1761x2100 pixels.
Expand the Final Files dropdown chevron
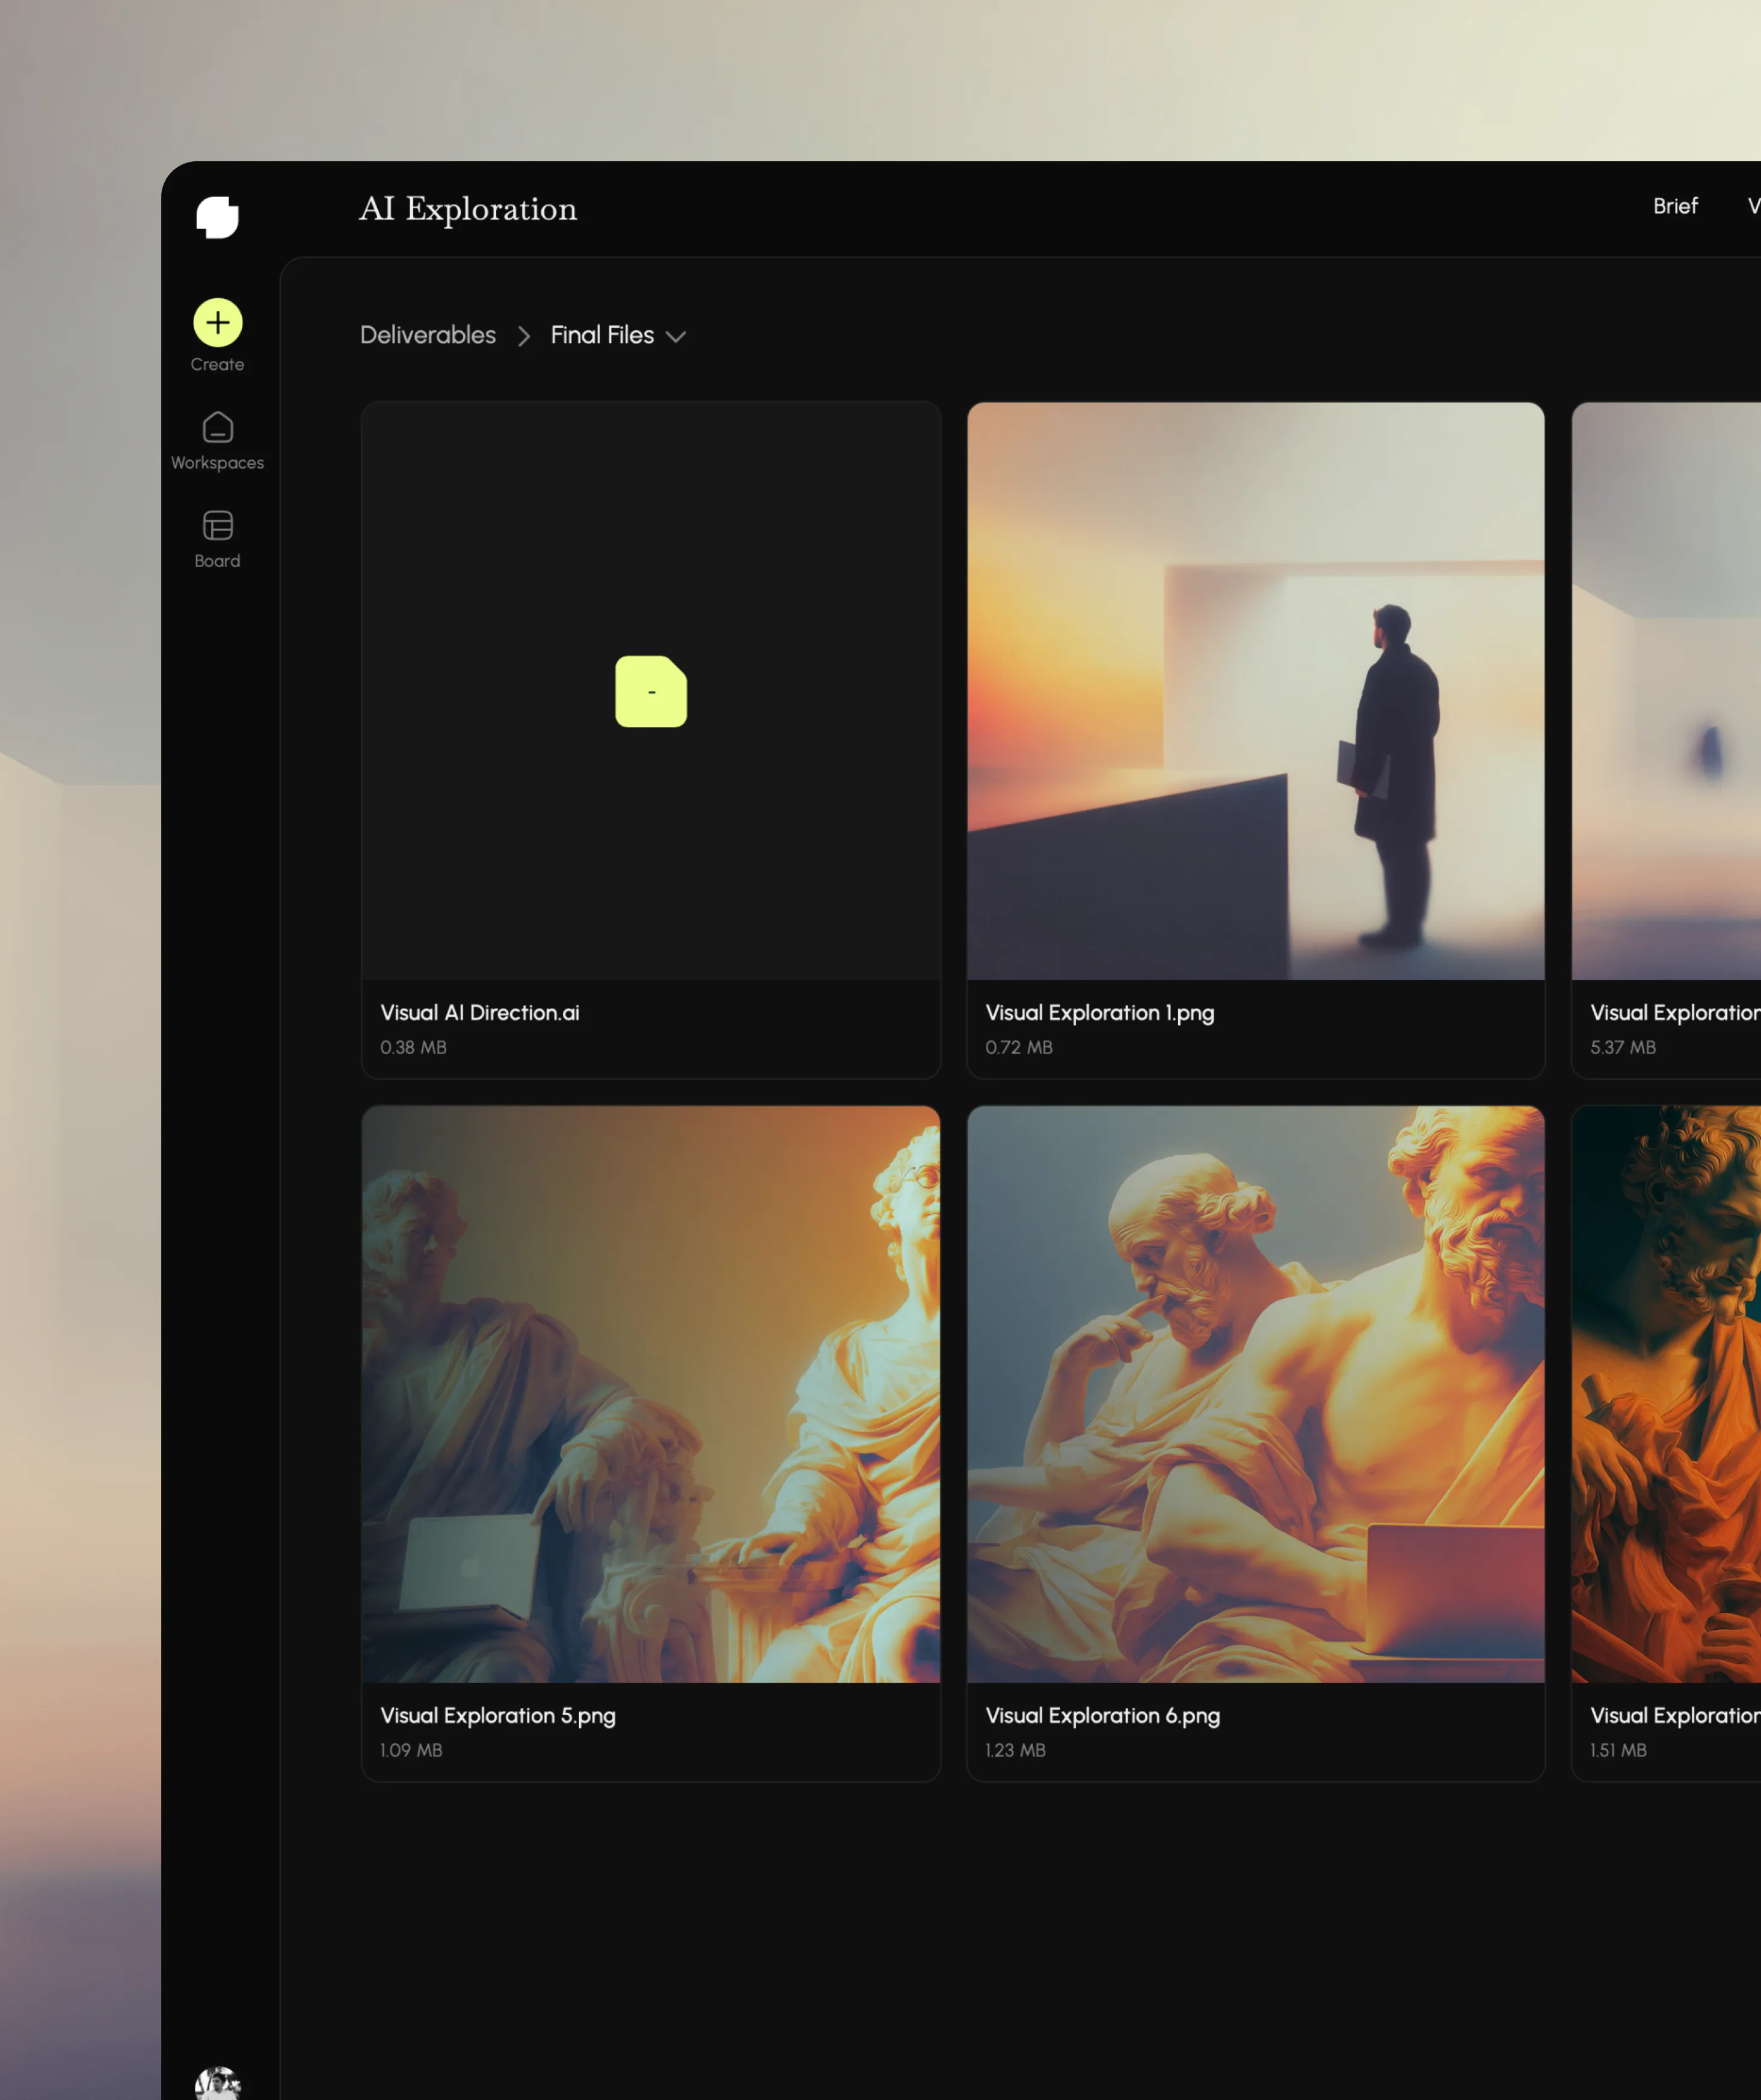point(676,337)
